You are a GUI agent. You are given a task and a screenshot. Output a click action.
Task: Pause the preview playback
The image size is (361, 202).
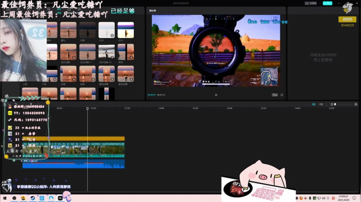216,95
